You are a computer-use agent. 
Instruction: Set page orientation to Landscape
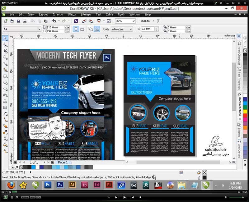pos(82,29)
